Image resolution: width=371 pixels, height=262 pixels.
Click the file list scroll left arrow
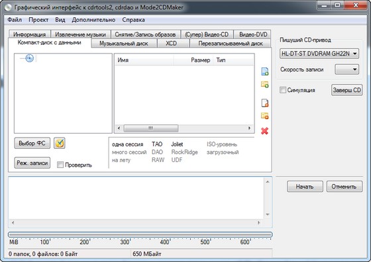click(x=119, y=128)
